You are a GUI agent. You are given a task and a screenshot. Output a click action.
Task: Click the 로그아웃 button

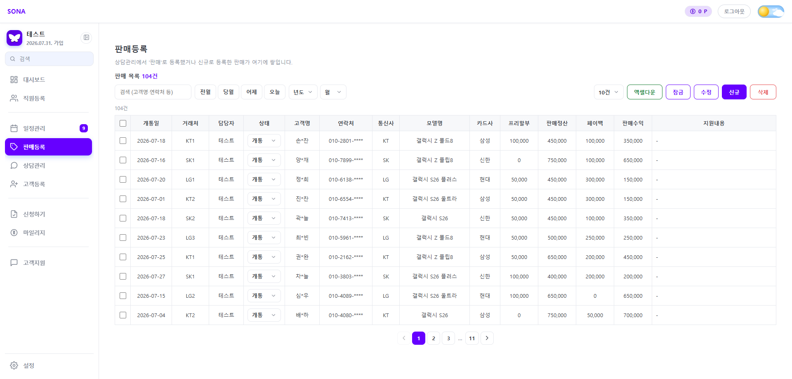pos(734,12)
